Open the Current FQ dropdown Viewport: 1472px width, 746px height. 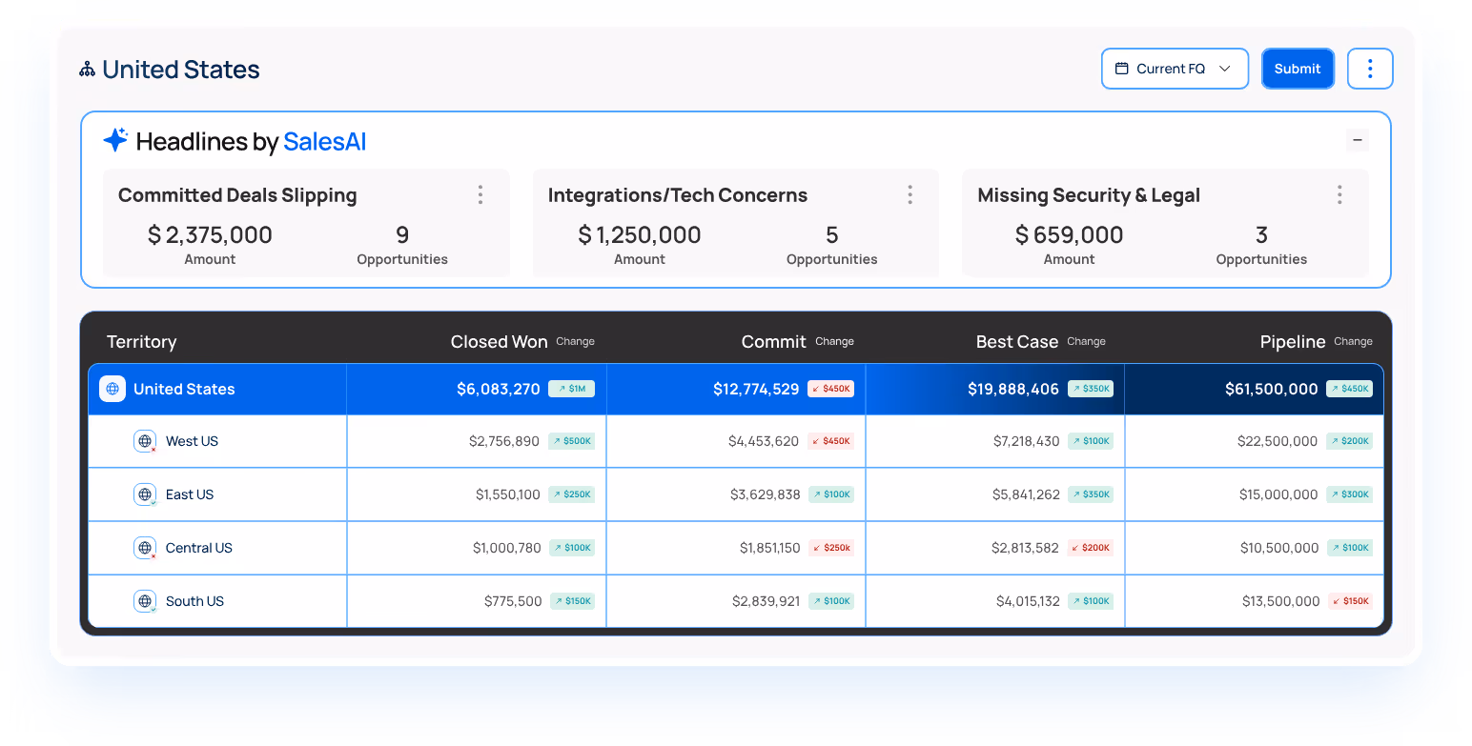[x=1175, y=68]
